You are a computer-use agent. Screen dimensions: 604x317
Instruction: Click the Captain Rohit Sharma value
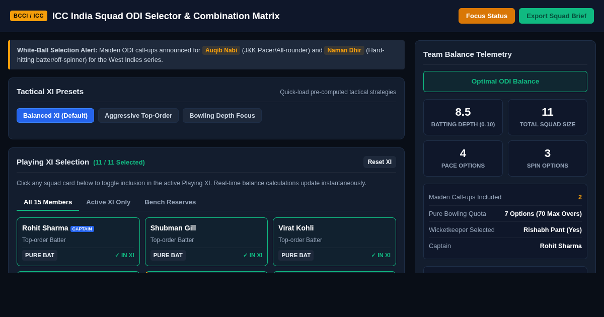(561, 246)
